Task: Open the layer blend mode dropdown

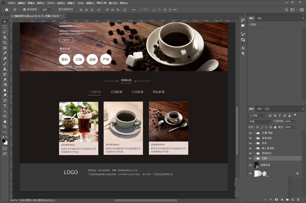Action: click(x=260, y=121)
